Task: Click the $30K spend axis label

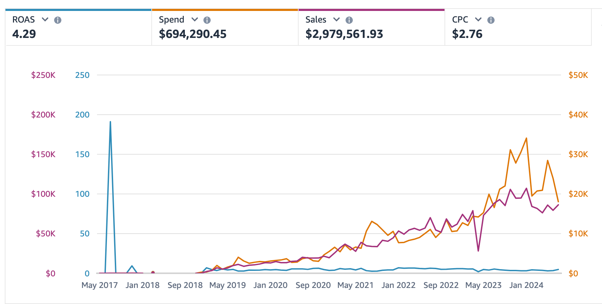Action: 578,154
